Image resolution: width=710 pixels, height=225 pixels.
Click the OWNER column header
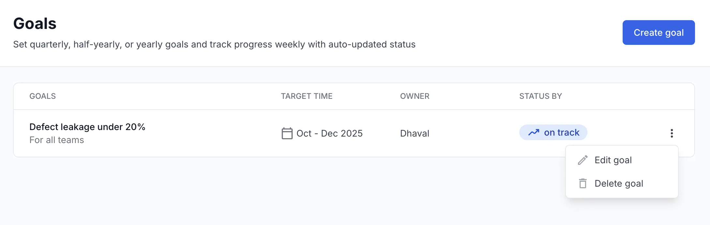tap(415, 96)
